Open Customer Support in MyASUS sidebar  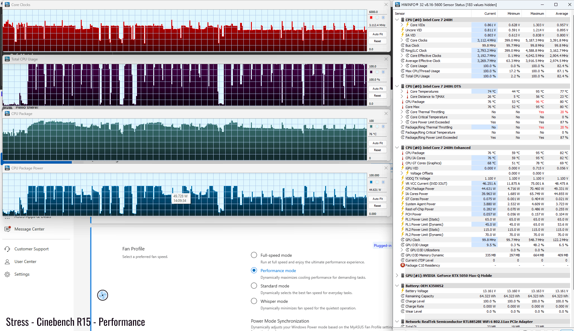tap(31, 249)
